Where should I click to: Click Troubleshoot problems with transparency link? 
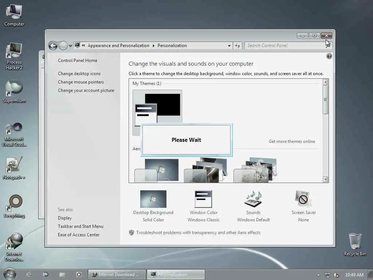click(x=198, y=233)
